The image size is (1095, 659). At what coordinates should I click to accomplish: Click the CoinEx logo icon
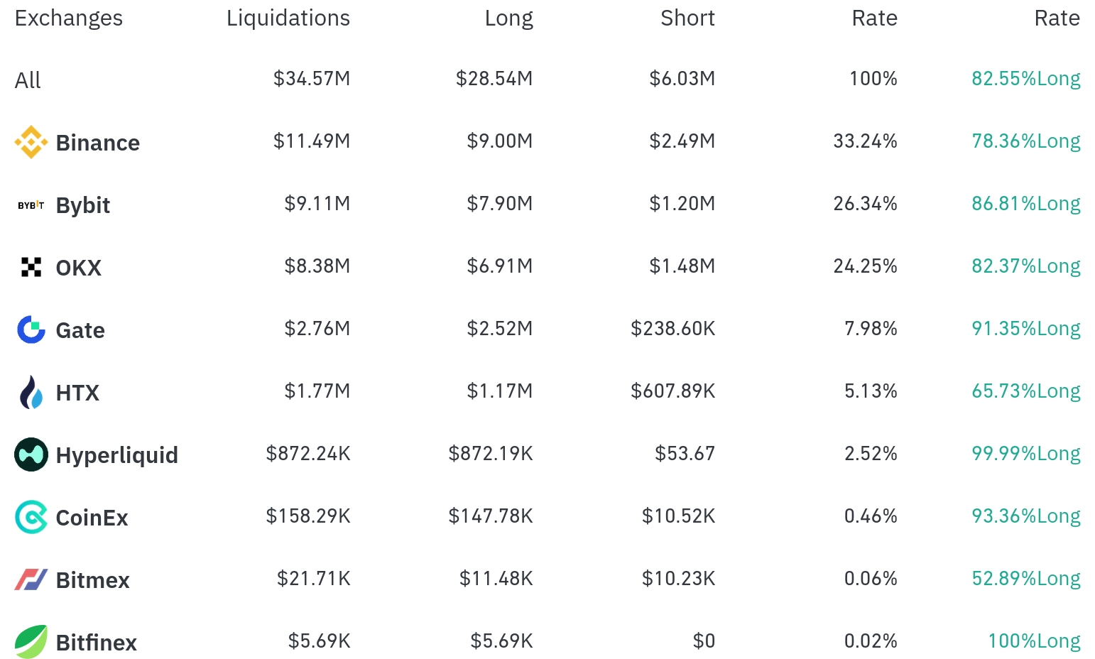pos(31,517)
